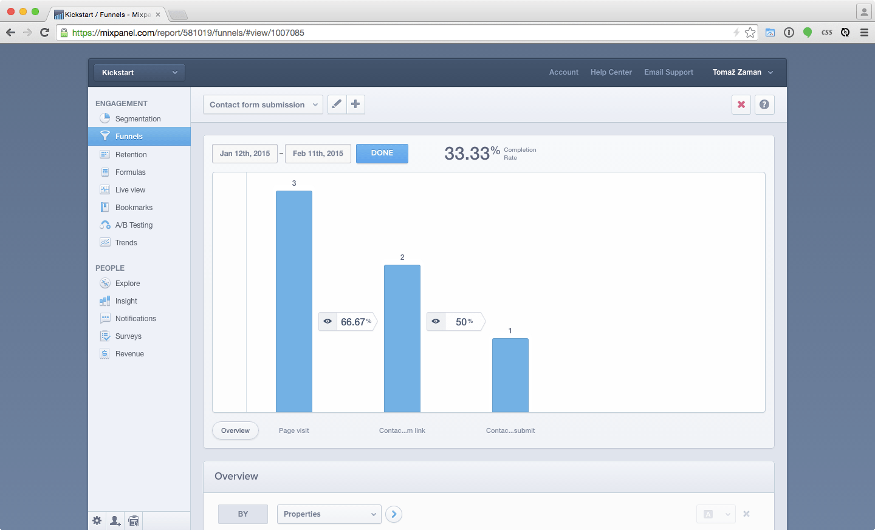Click the Page visit step label
The image size is (875, 530).
click(294, 430)
